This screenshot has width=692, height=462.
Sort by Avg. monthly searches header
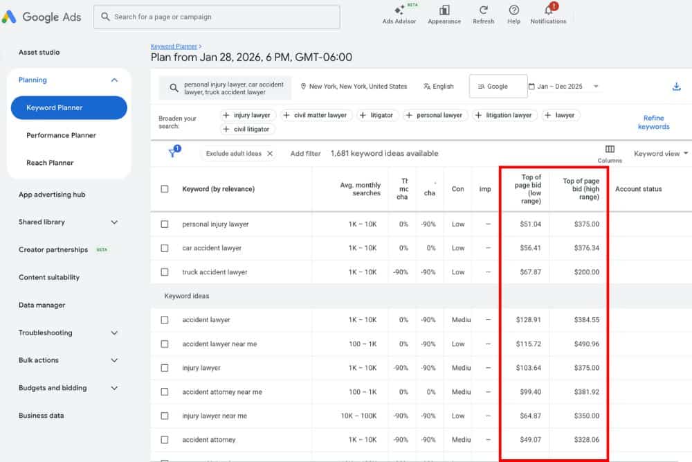click(360, 189)
